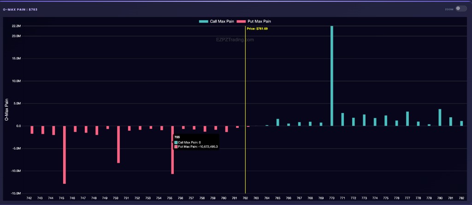Click the tall call bar at strike 770
Image resolution: width=472 pixels, height=205 pixels.
click(x=332, y=76)
